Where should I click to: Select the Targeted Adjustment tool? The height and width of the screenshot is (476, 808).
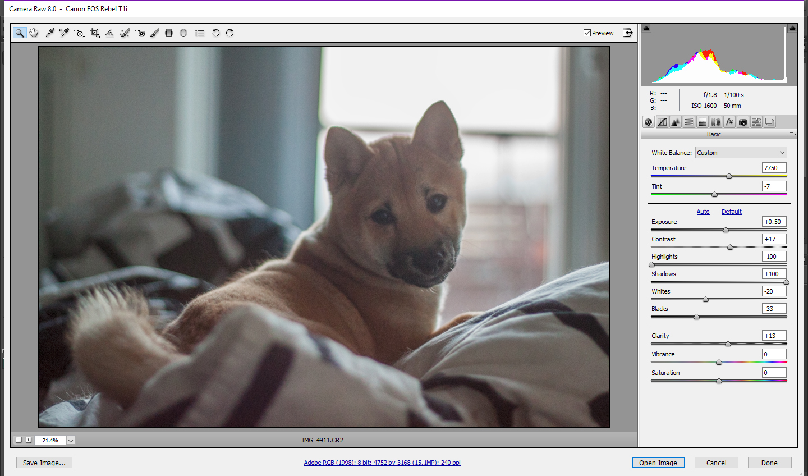point(79,33)
